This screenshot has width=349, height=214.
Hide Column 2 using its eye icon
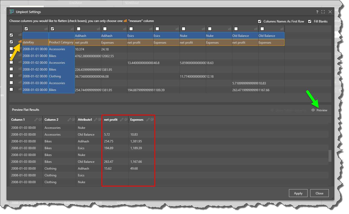coord(73,120)
